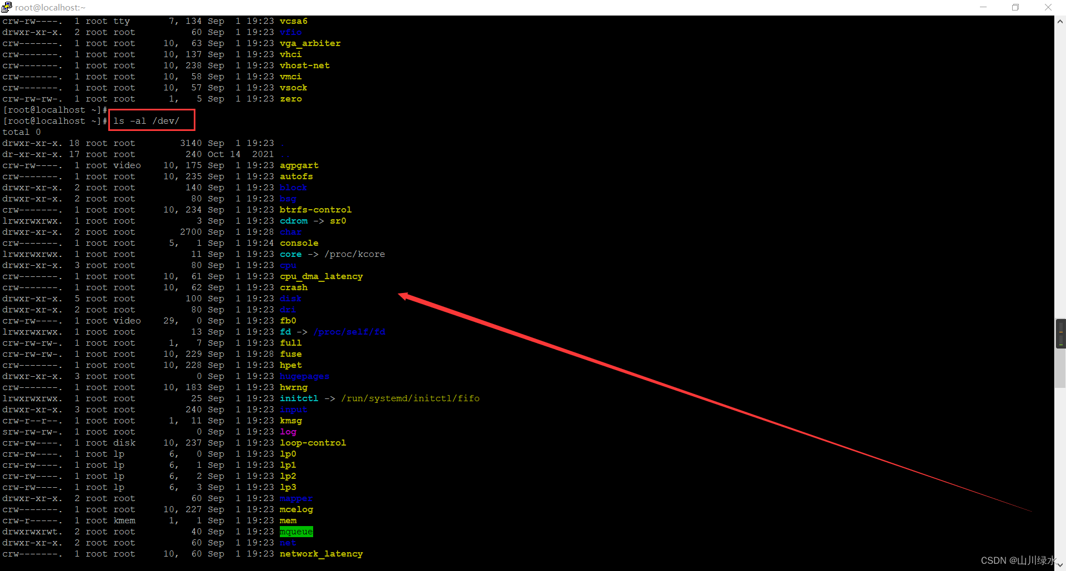Click the 'log' socket entry

(288, 432)
